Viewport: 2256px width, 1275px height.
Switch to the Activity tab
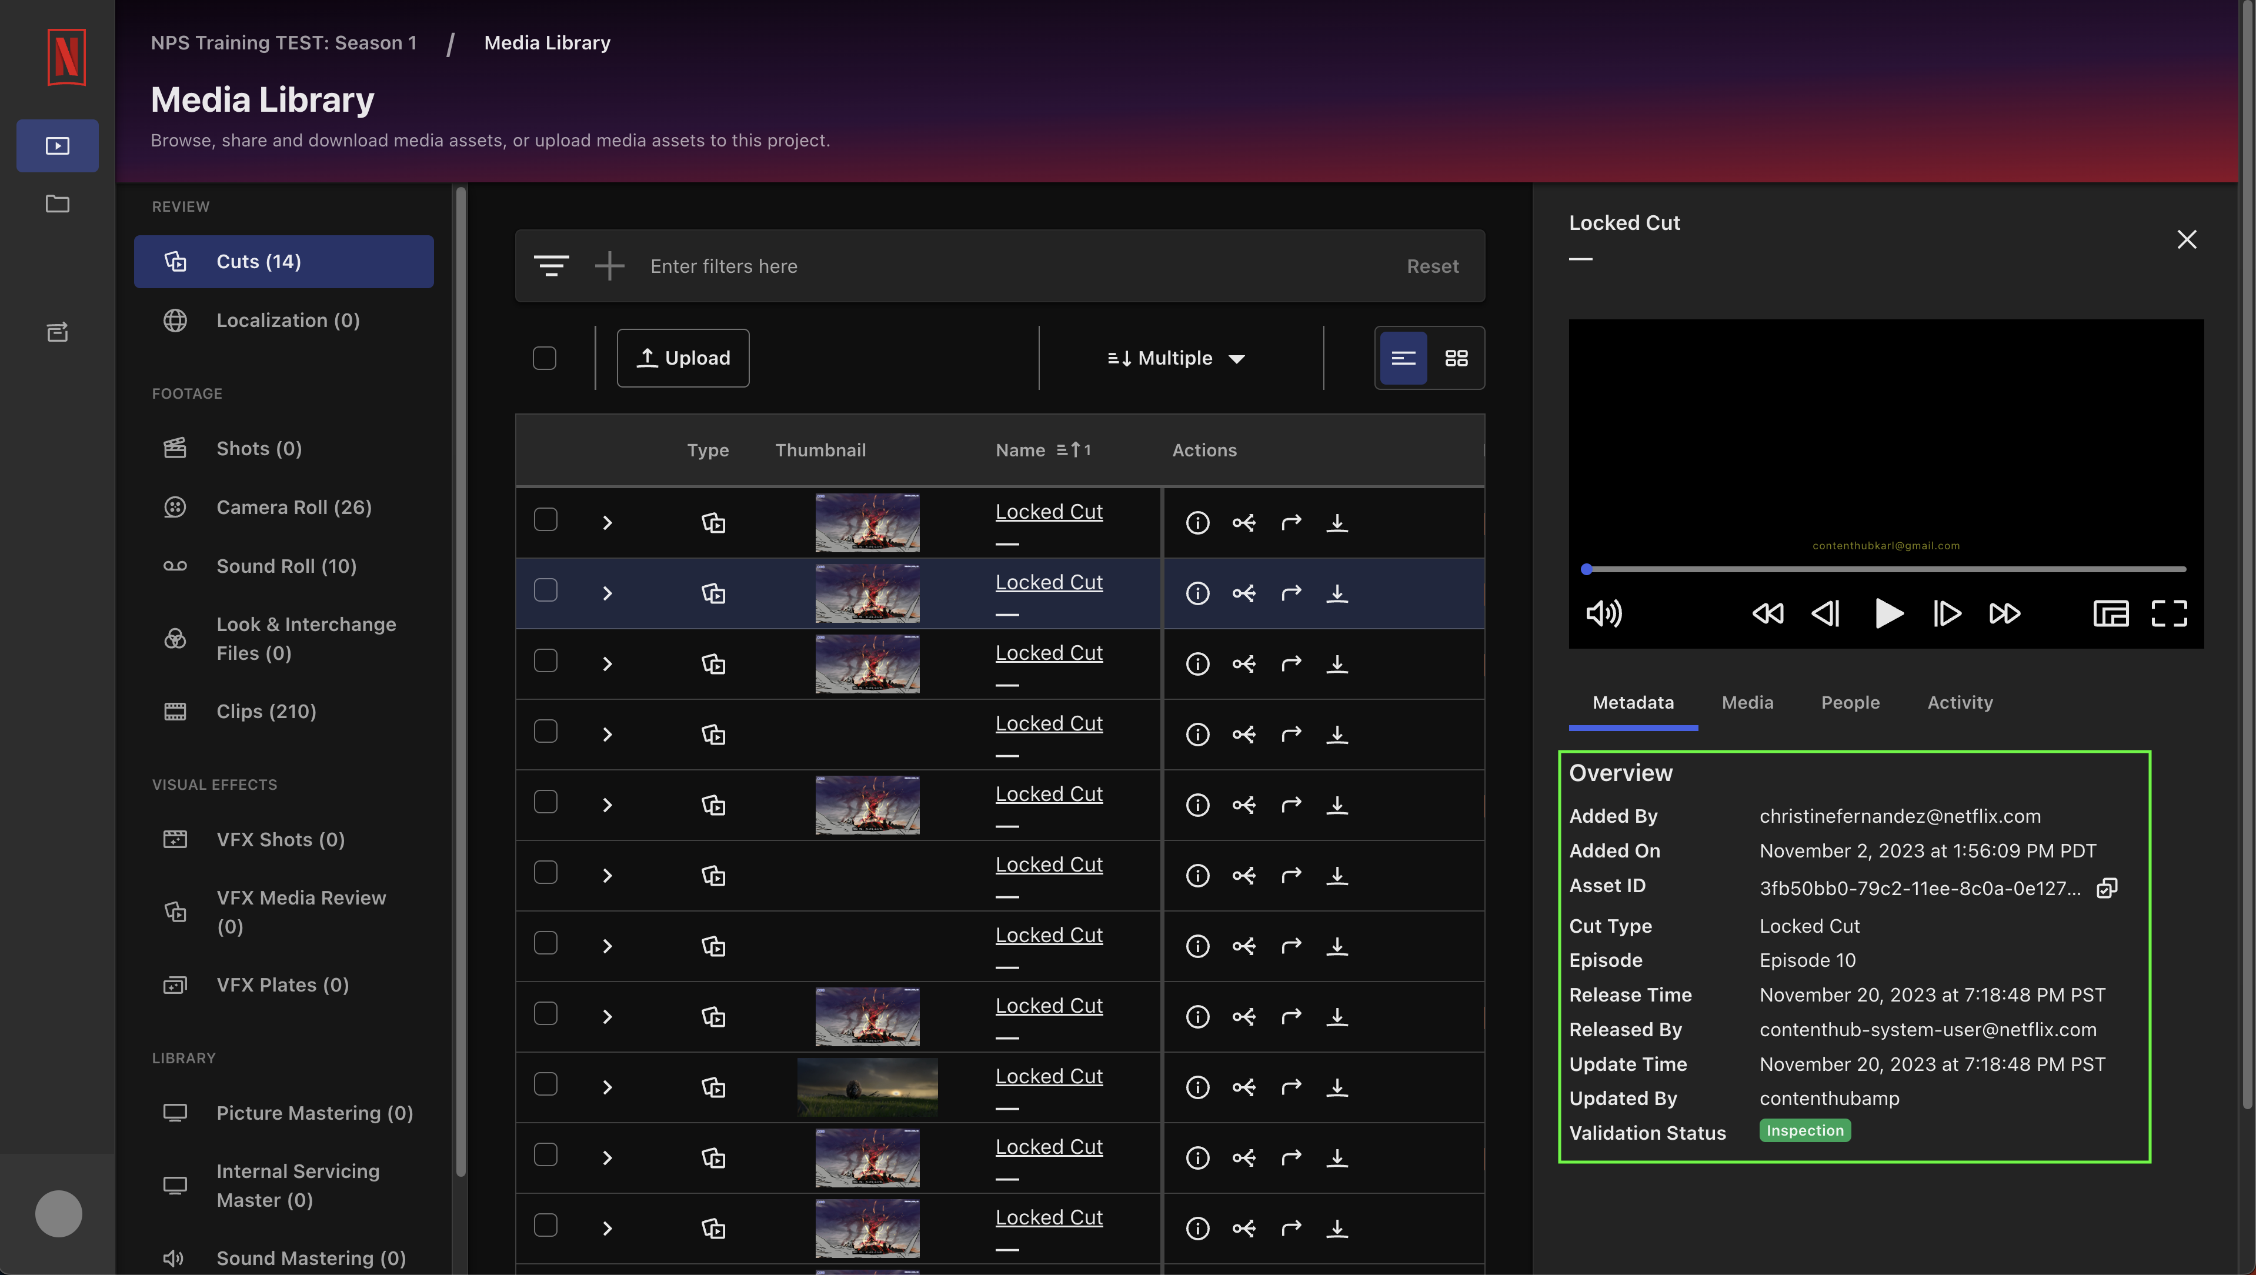[x=1959, y=702]
